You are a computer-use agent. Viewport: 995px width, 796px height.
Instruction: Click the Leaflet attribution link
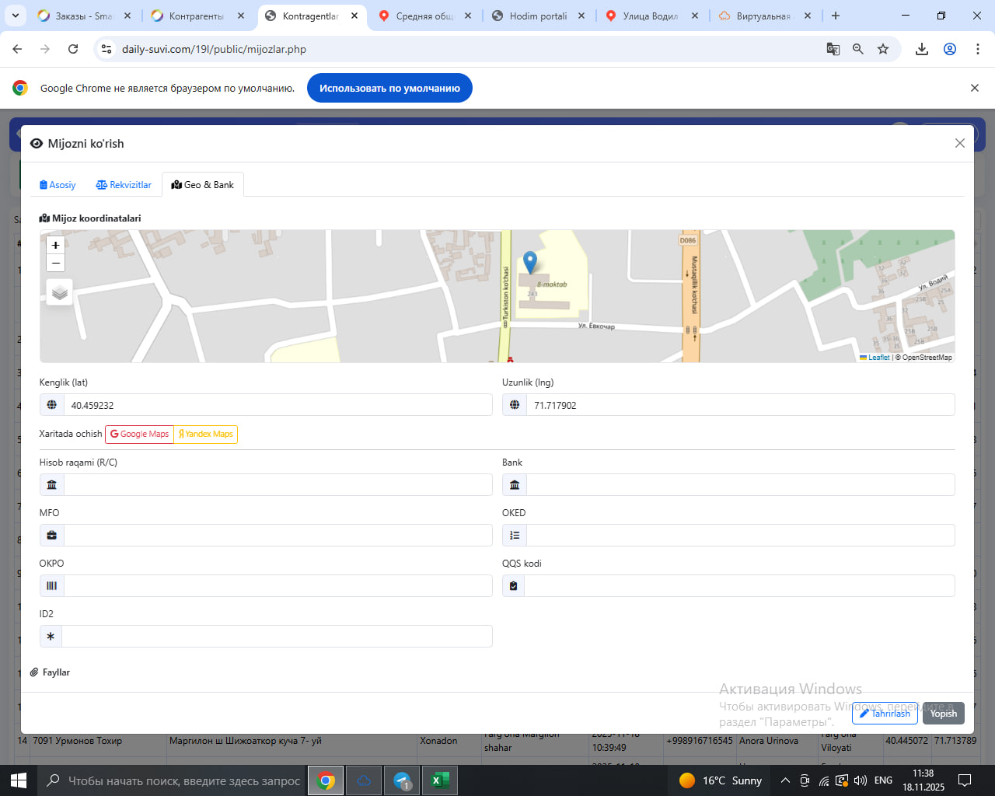(x=878, y=358)
